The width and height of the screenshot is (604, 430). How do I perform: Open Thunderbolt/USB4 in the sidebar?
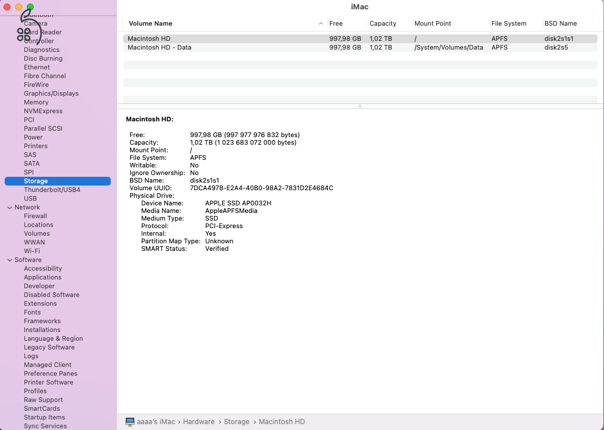coord(52,190)
